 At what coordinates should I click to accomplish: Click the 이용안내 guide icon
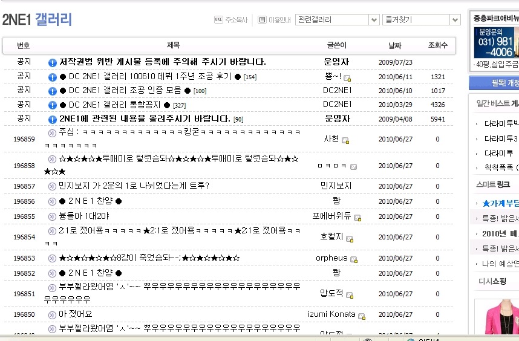tap(262, 20)
